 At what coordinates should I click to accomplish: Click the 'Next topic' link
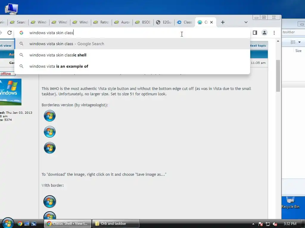pos(258,45)
